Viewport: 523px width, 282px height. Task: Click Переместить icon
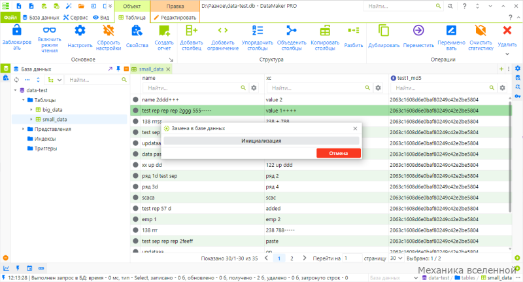(x=418, y=31)
